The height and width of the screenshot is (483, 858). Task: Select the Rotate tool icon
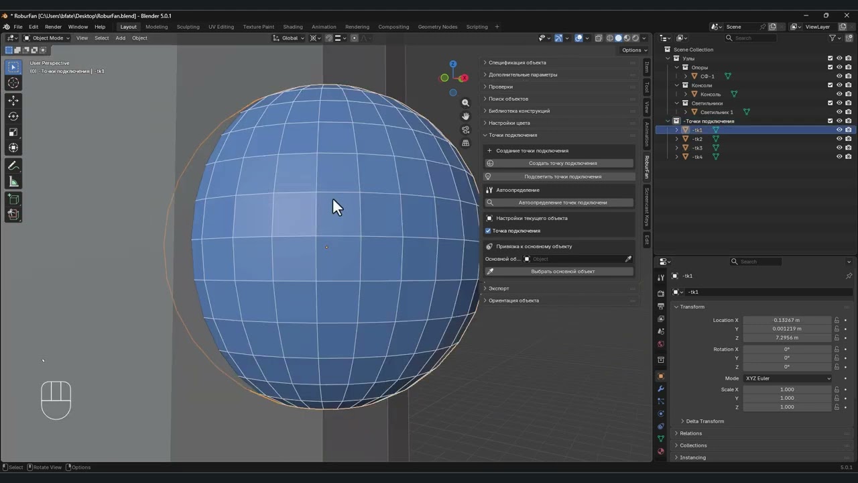13,116
